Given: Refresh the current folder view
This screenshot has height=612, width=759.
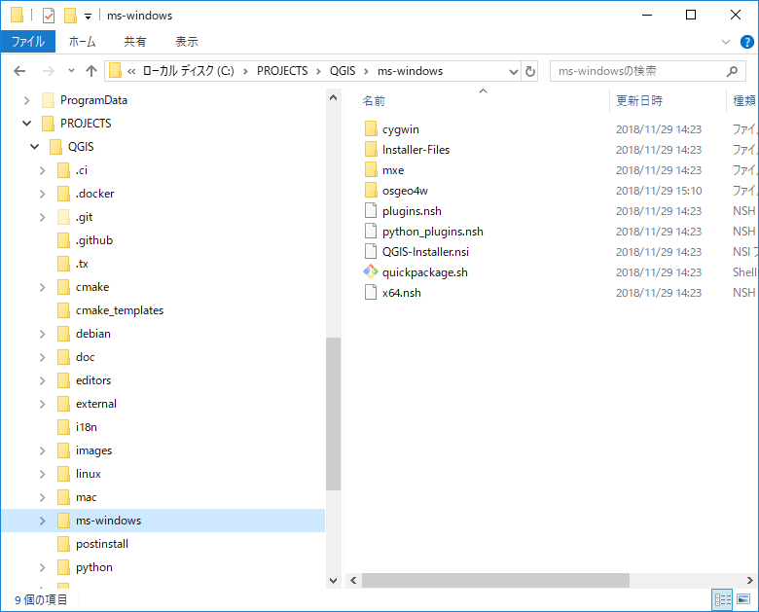Looking at the screenshot, I should (x=530, y=71).
